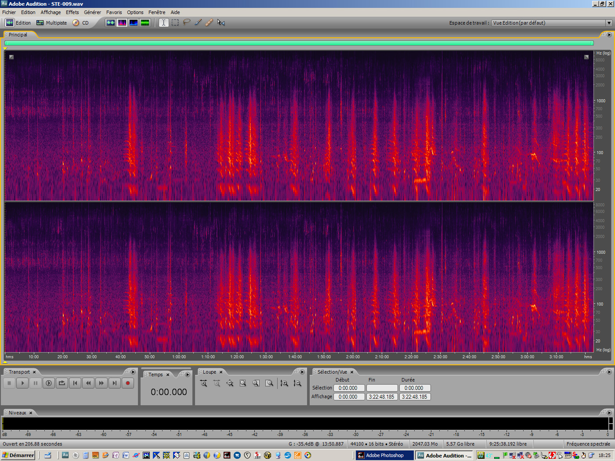Open the Favoris menu
Screen dimensions: 615x461
point(114,12)
